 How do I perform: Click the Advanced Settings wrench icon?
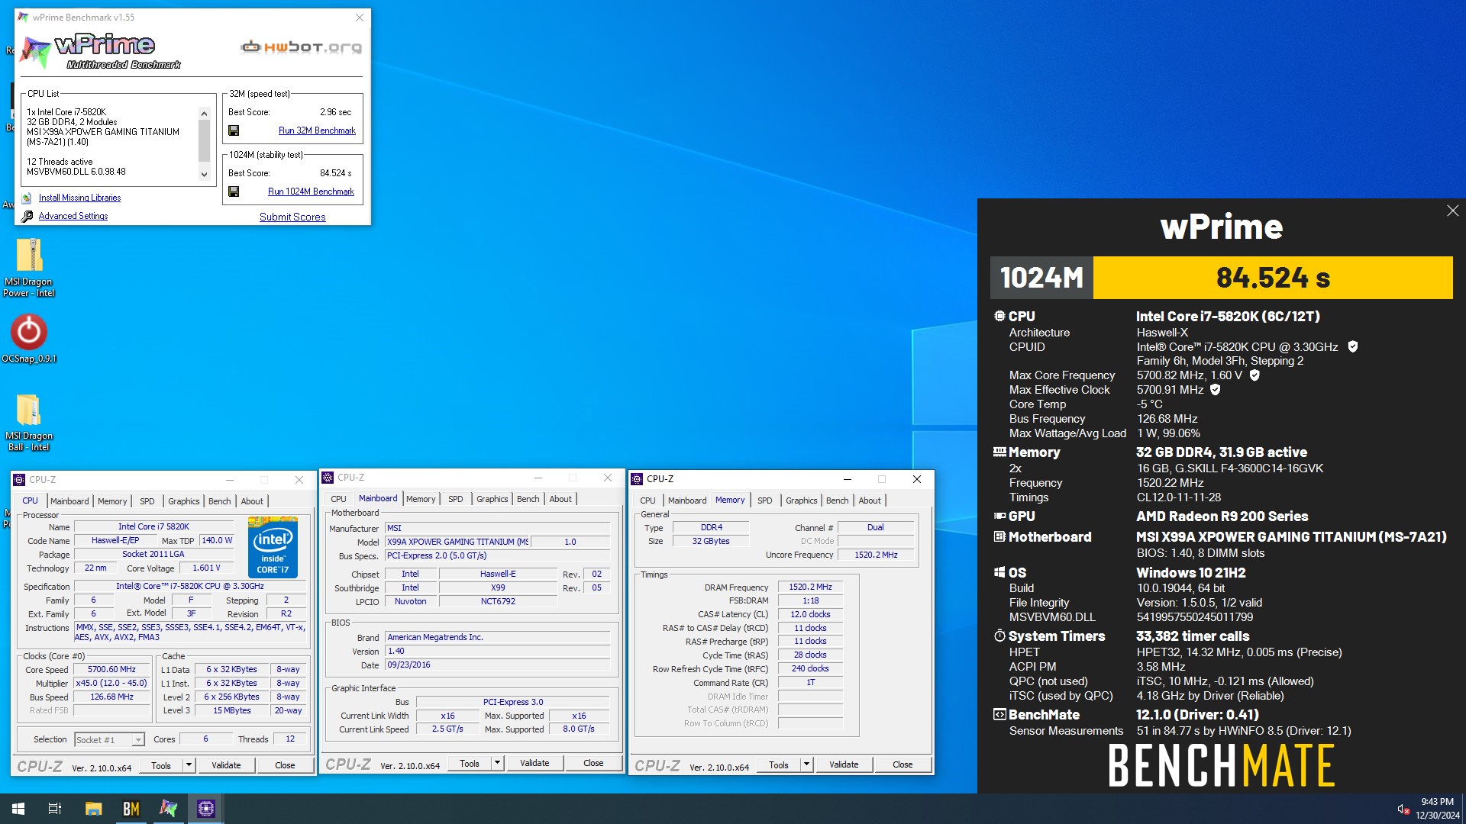tap(27, 216)
